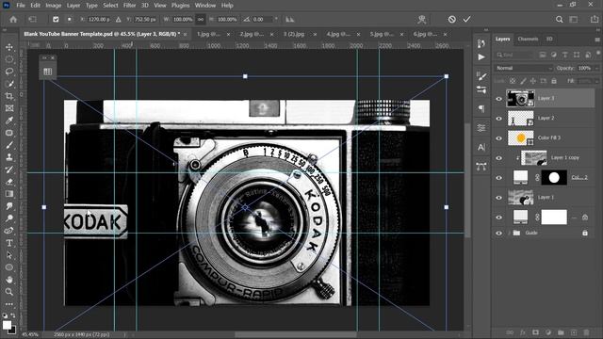Image resolution: width=603 pixels, height=339 pixels.
Task: Add a layer mask from Layers panel footer
Action: (535, 332)
